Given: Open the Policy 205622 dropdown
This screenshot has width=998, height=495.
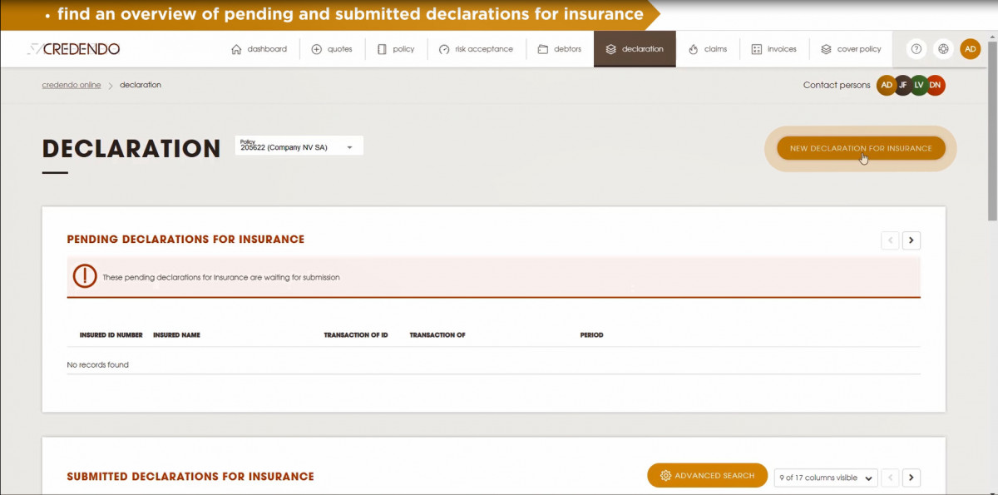Looking at the screenshot, I should 299,146.
